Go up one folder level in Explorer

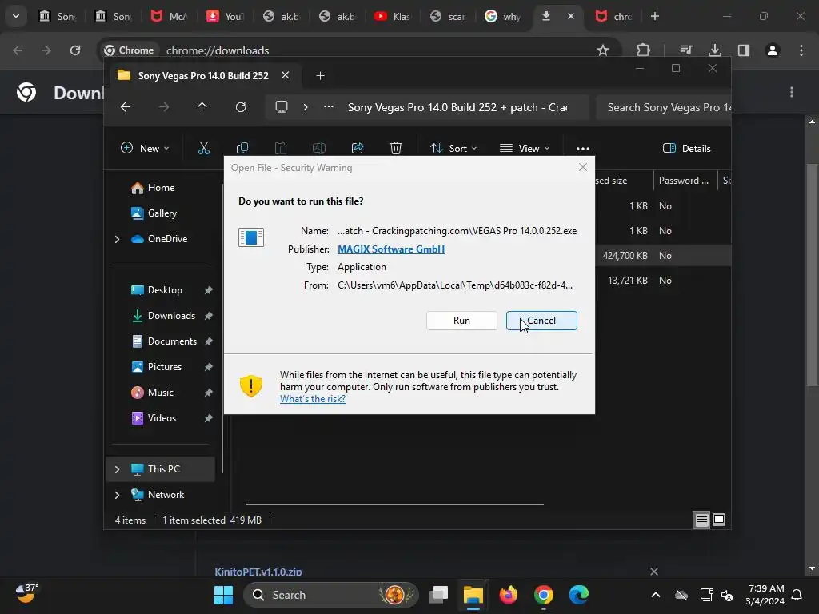point(202,107)
